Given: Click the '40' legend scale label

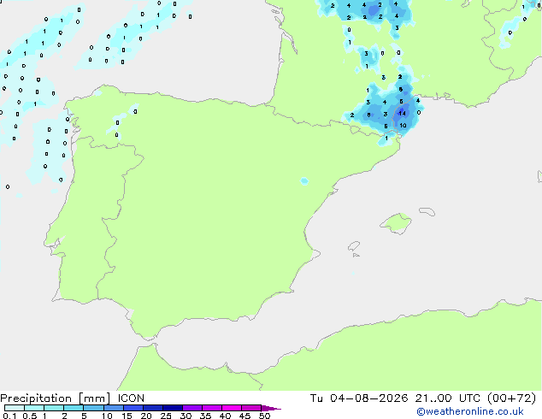Looking at the screenshot, I should pos(225,416).
